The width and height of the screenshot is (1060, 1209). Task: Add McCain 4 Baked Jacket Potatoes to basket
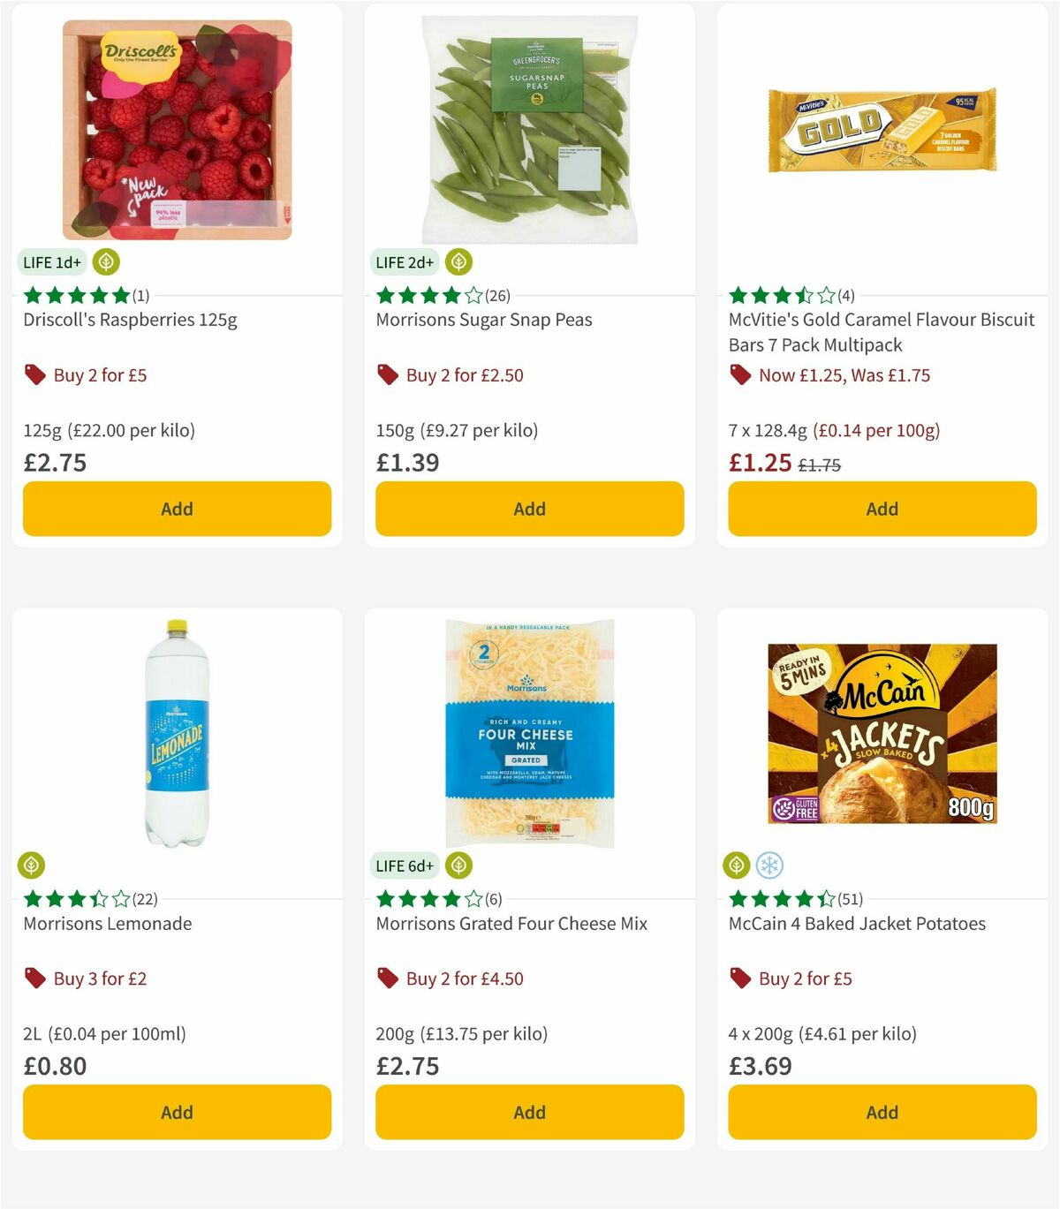click(x=882, y=1112)
